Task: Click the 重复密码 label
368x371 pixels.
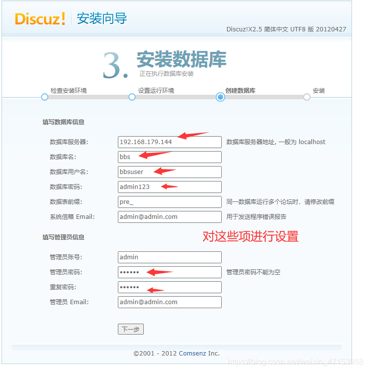Action: click(x=63, y=287)
